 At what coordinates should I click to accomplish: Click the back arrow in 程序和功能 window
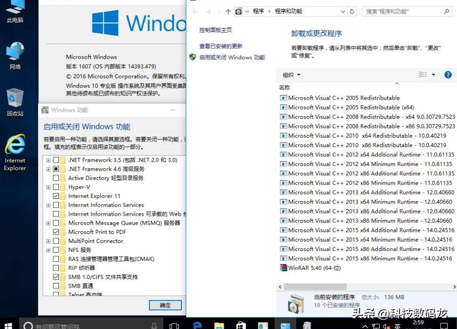pos(195,12)
